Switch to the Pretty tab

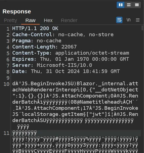click(x=11, y=20)
